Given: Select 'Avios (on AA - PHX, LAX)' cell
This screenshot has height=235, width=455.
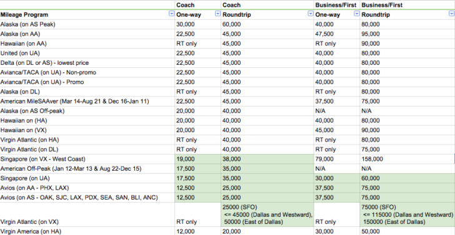Looking at the screenshot, I should [x=87, y=188].
